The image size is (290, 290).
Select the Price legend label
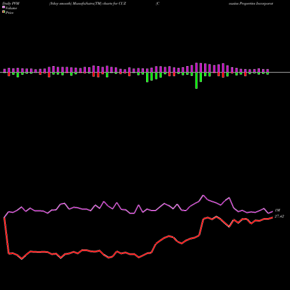tap(9, 13)
